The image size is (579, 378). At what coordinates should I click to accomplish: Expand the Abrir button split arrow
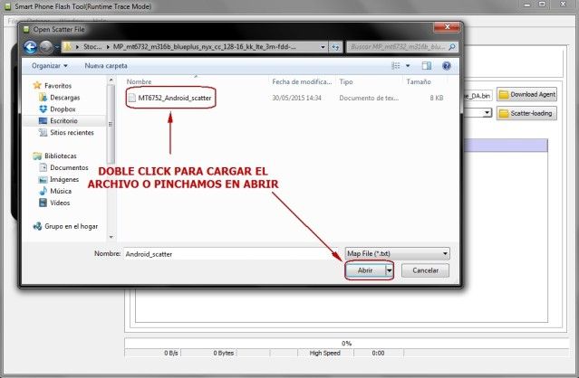(390, 270)
